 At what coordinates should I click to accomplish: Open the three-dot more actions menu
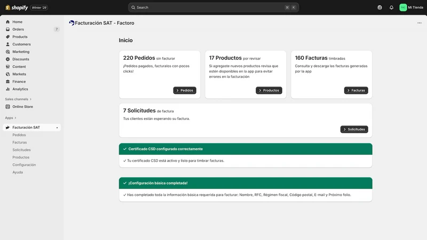coord(420,23)
